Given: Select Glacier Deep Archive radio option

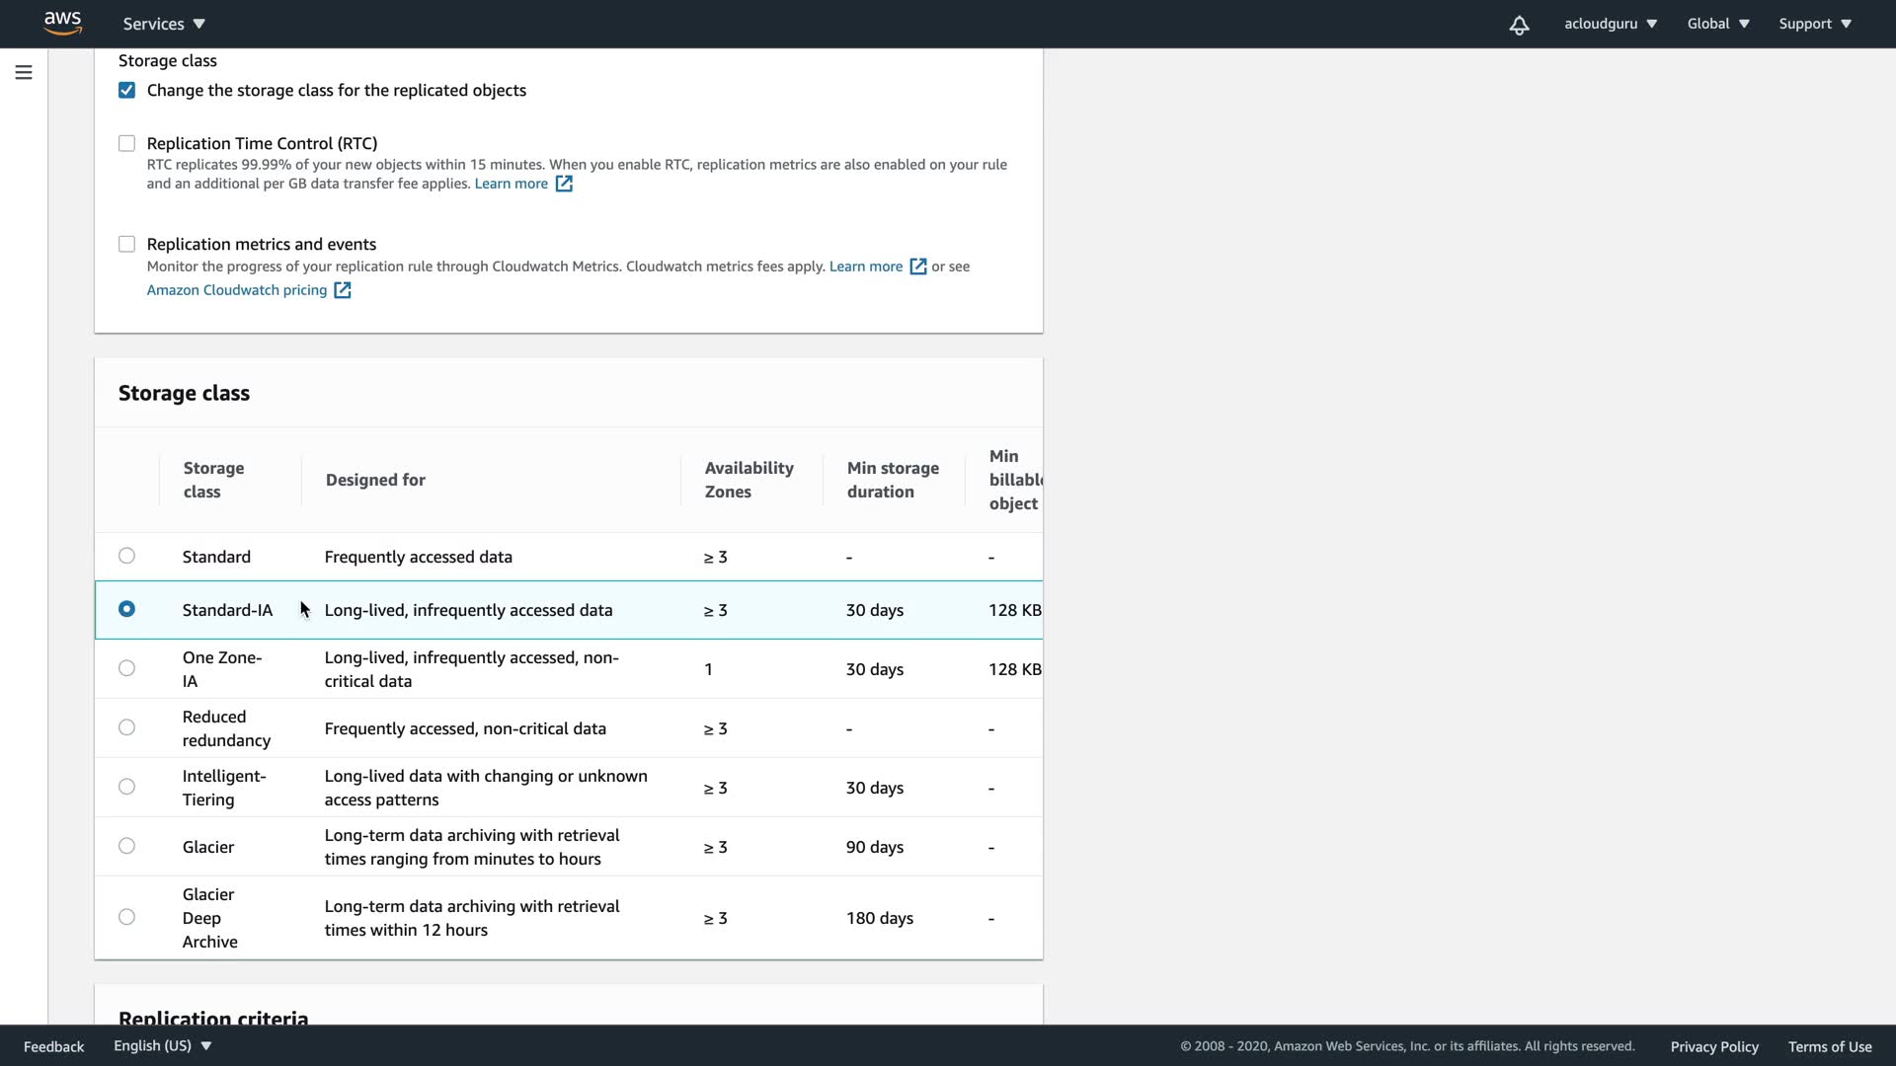Looking at the screenshot, I should [126, 917].
